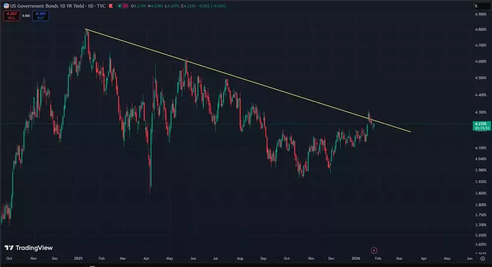Viewport: 492px width, 267px height.
Task: Click the open value O4.219% in the header
Action: tap(138, 5)
